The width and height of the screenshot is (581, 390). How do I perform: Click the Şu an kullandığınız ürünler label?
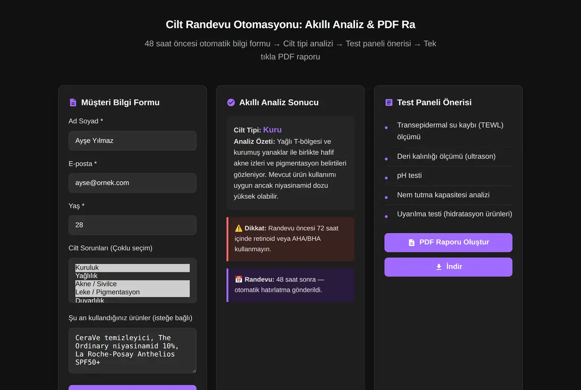130,318
